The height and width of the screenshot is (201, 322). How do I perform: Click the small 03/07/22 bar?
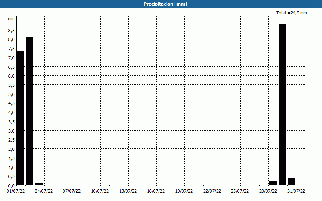(39, 184)
